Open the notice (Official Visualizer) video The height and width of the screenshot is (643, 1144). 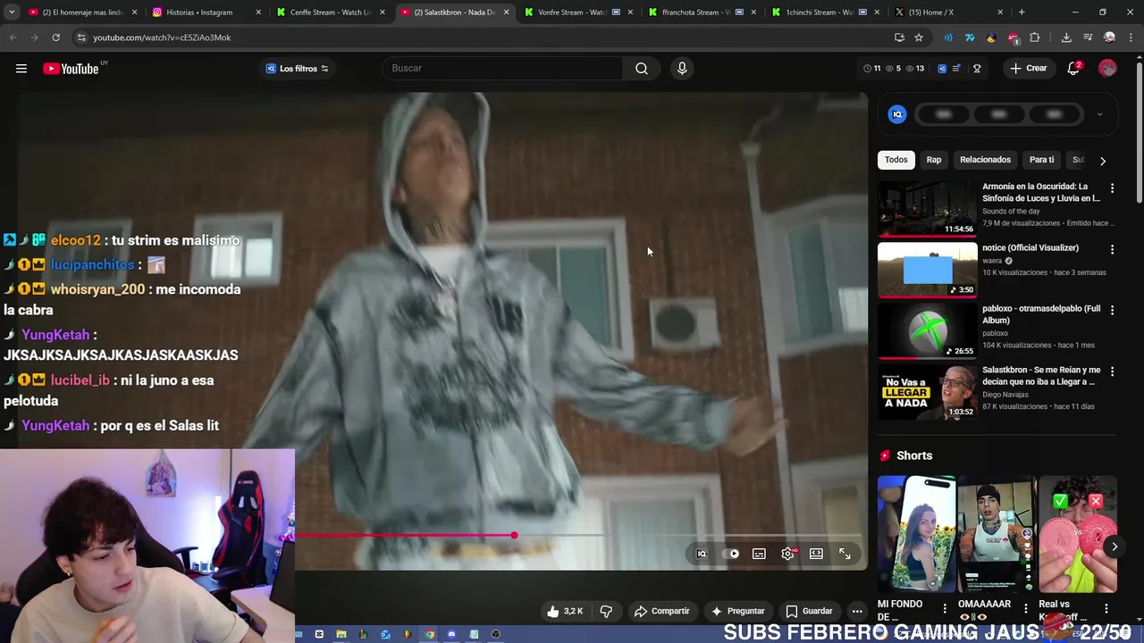927,270
